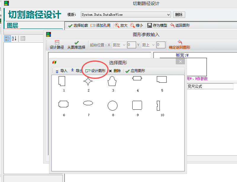Viewport: 237px width, 182px height.
Task: Click the 切割路径设计 window's title bar icon
Action: tap(7, 3)
